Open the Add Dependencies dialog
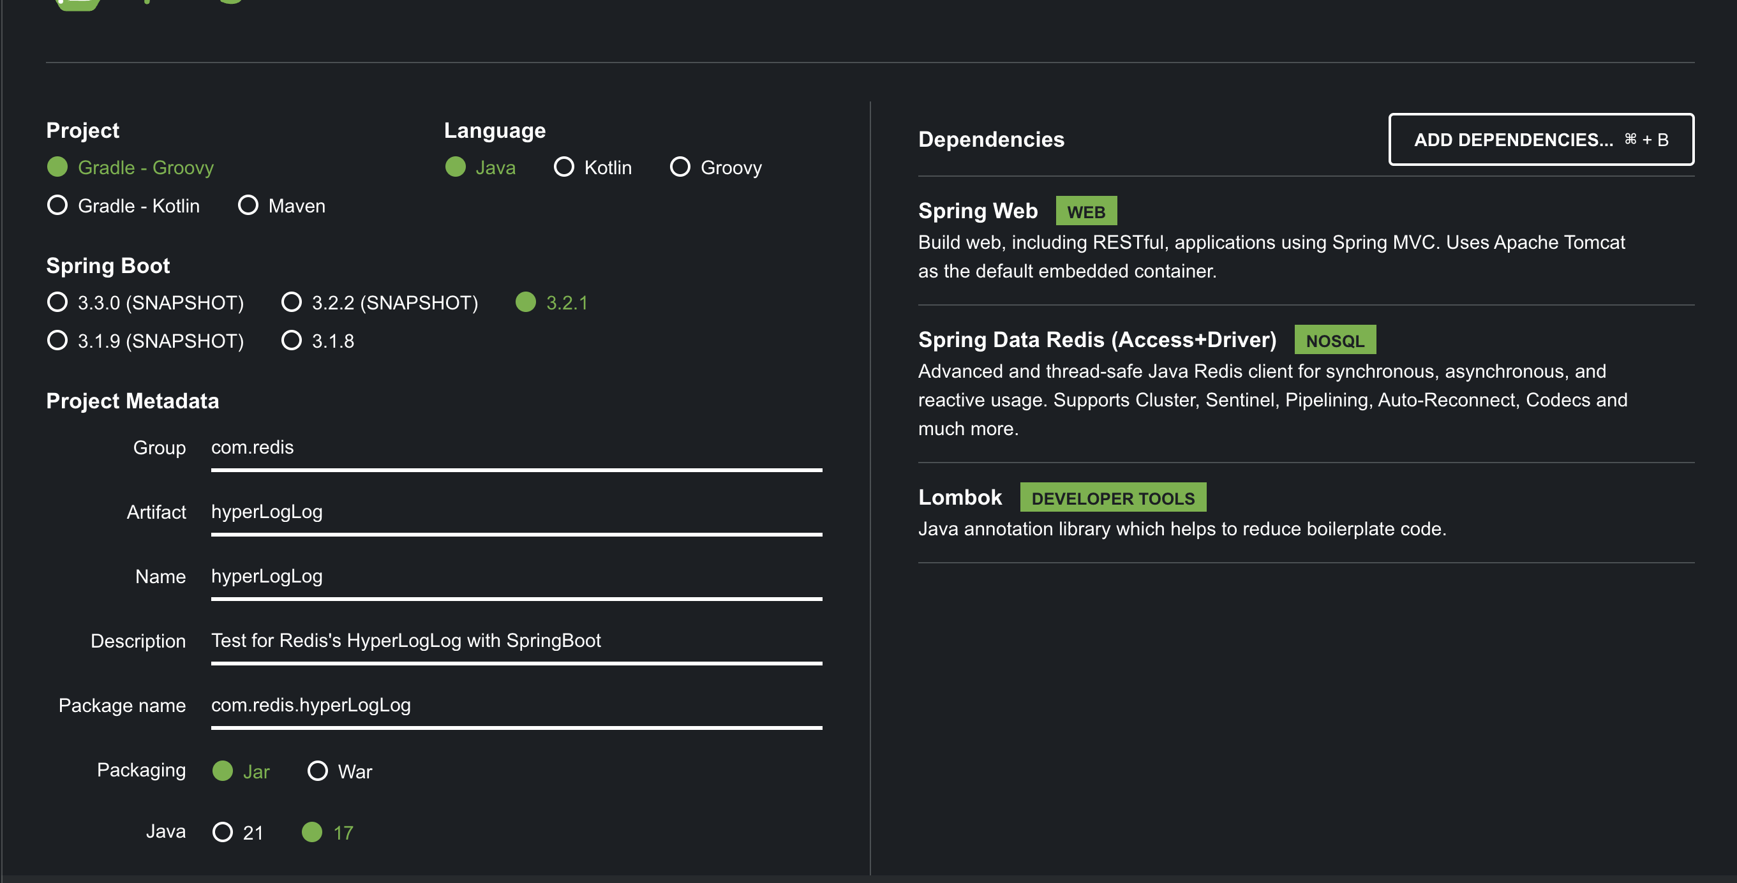The image size is (1737, 883). 1541,140
